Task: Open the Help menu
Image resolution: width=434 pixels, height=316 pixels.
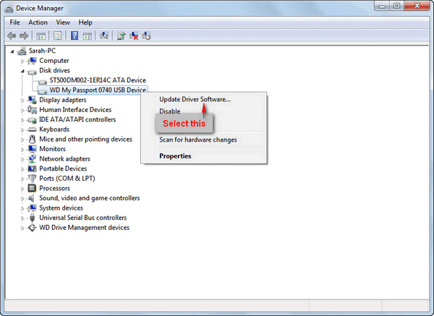Action: click(x=85, y=22)
